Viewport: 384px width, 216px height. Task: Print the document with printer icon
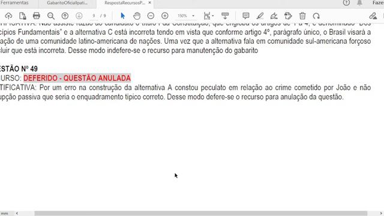(x=37, y=16)
